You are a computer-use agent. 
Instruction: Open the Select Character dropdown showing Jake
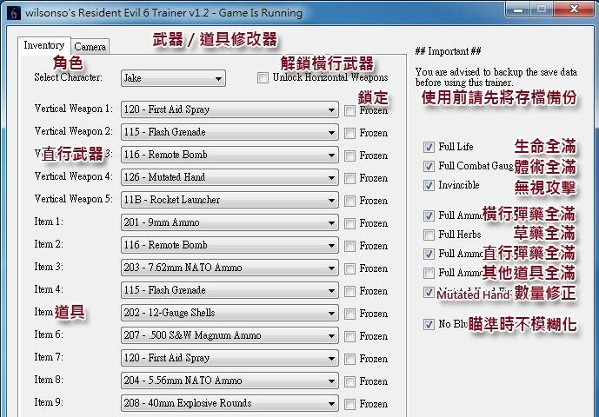(x=173, y=78)
